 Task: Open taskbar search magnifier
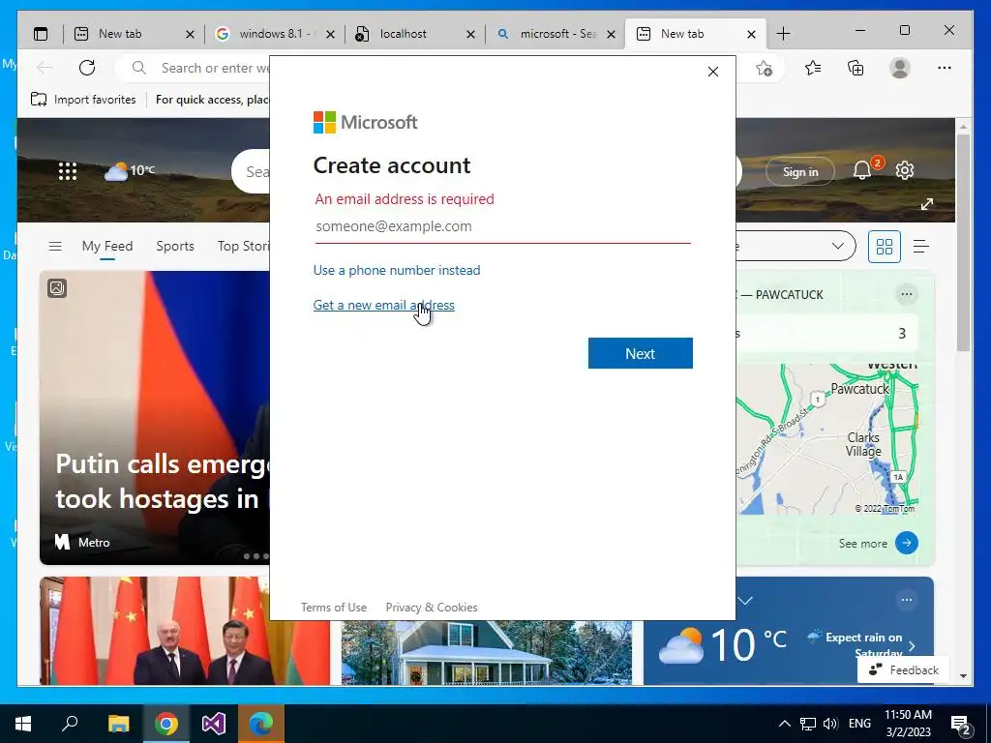coord(70,724)
